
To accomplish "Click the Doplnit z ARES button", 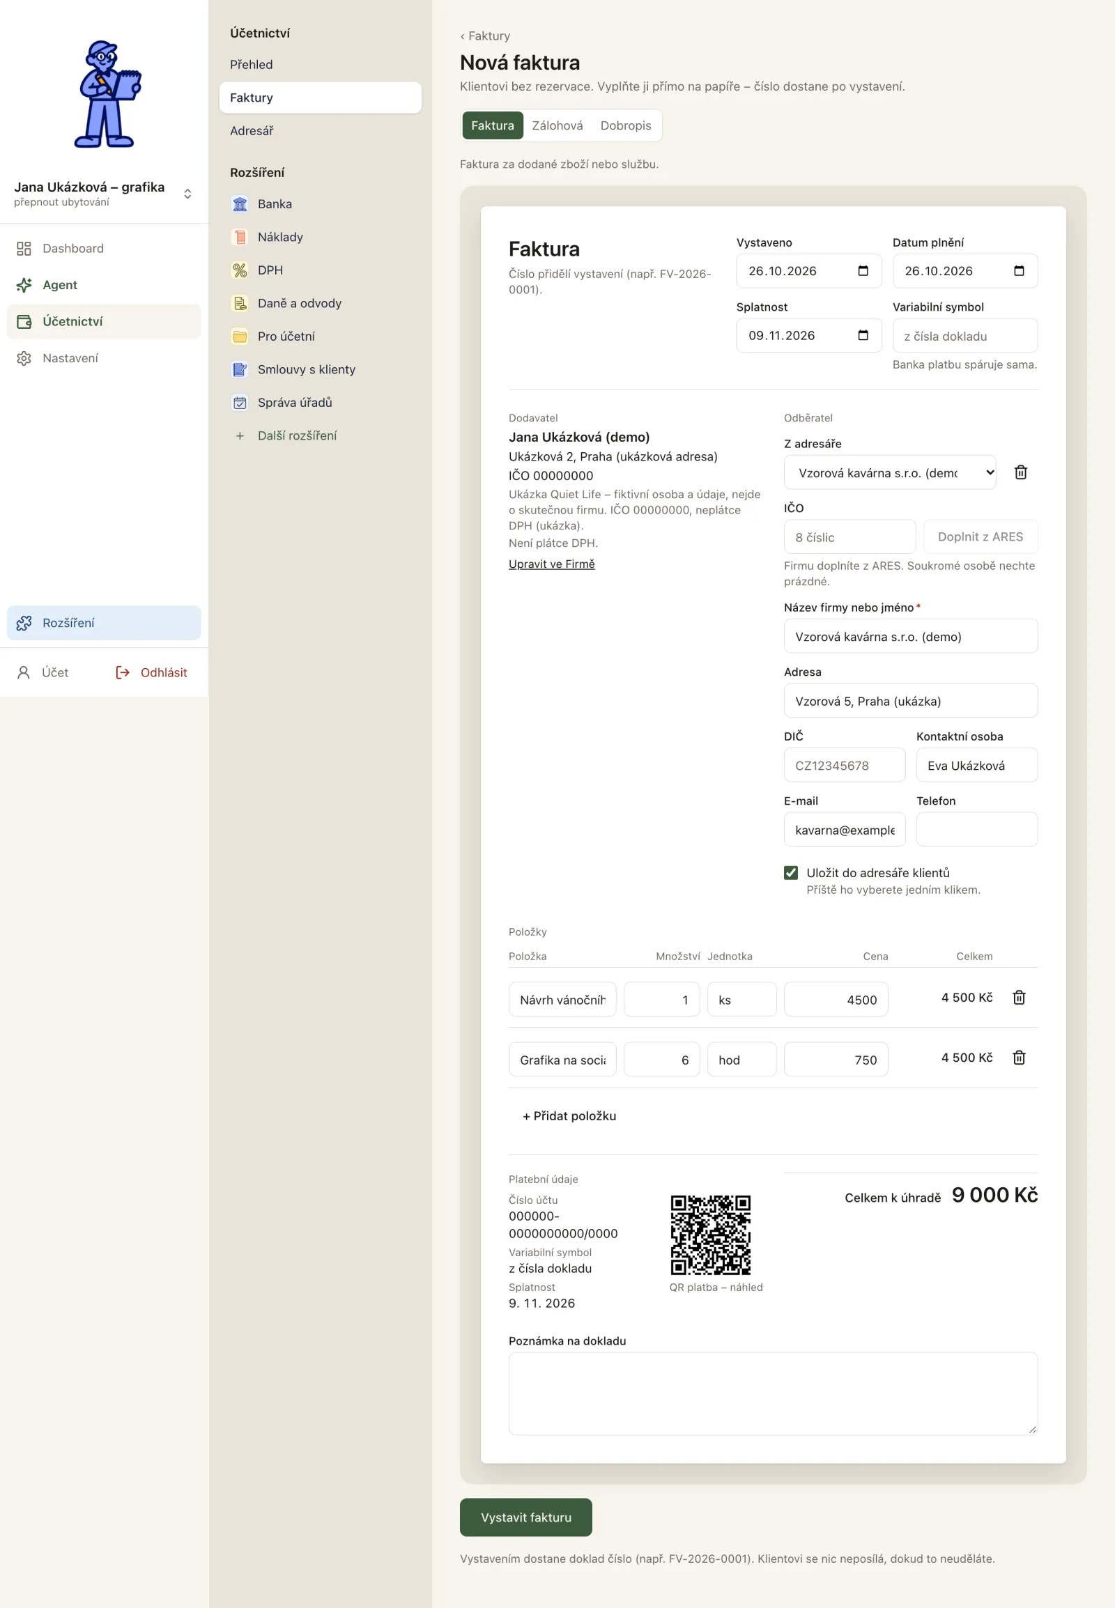I will coord(981,536).
